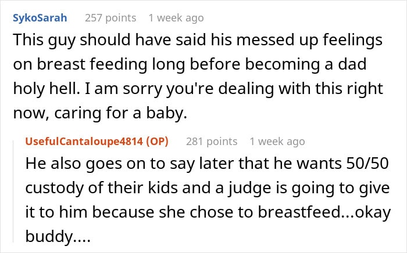Click the line starting 'holy hell. I am sorry'
The height and width of the screenshot is (253, 407).
pos(198,89)
